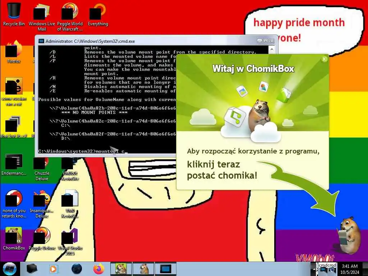Image resolution: width=368 pixels, height=276 pixels.
Task: Close the Witaj w ChomikBox welcome popup
Action: pyautogui.click(x=324, y=59)
